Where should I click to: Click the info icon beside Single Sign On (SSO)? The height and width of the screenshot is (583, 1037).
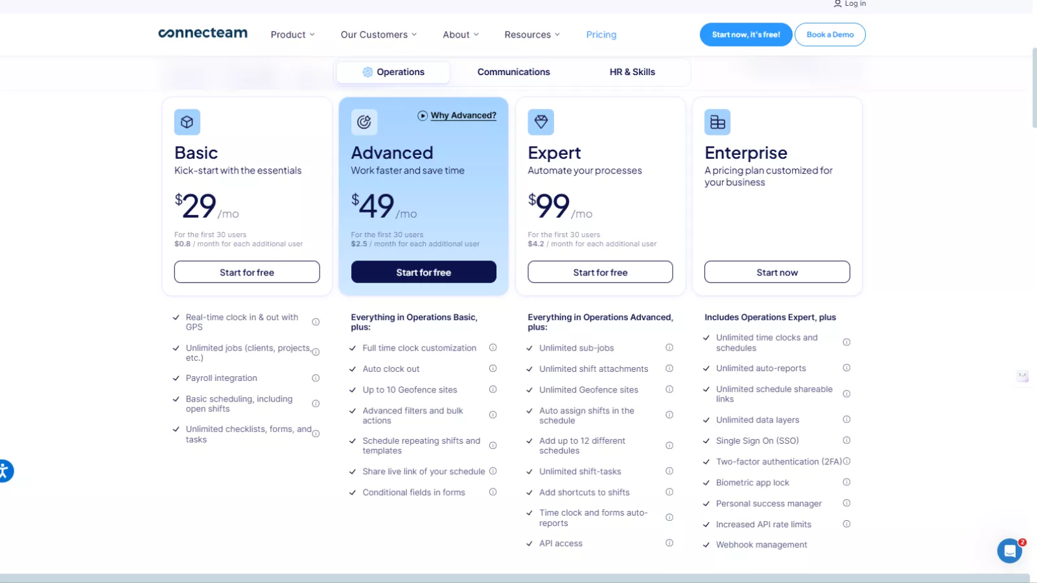pos(846,440)
